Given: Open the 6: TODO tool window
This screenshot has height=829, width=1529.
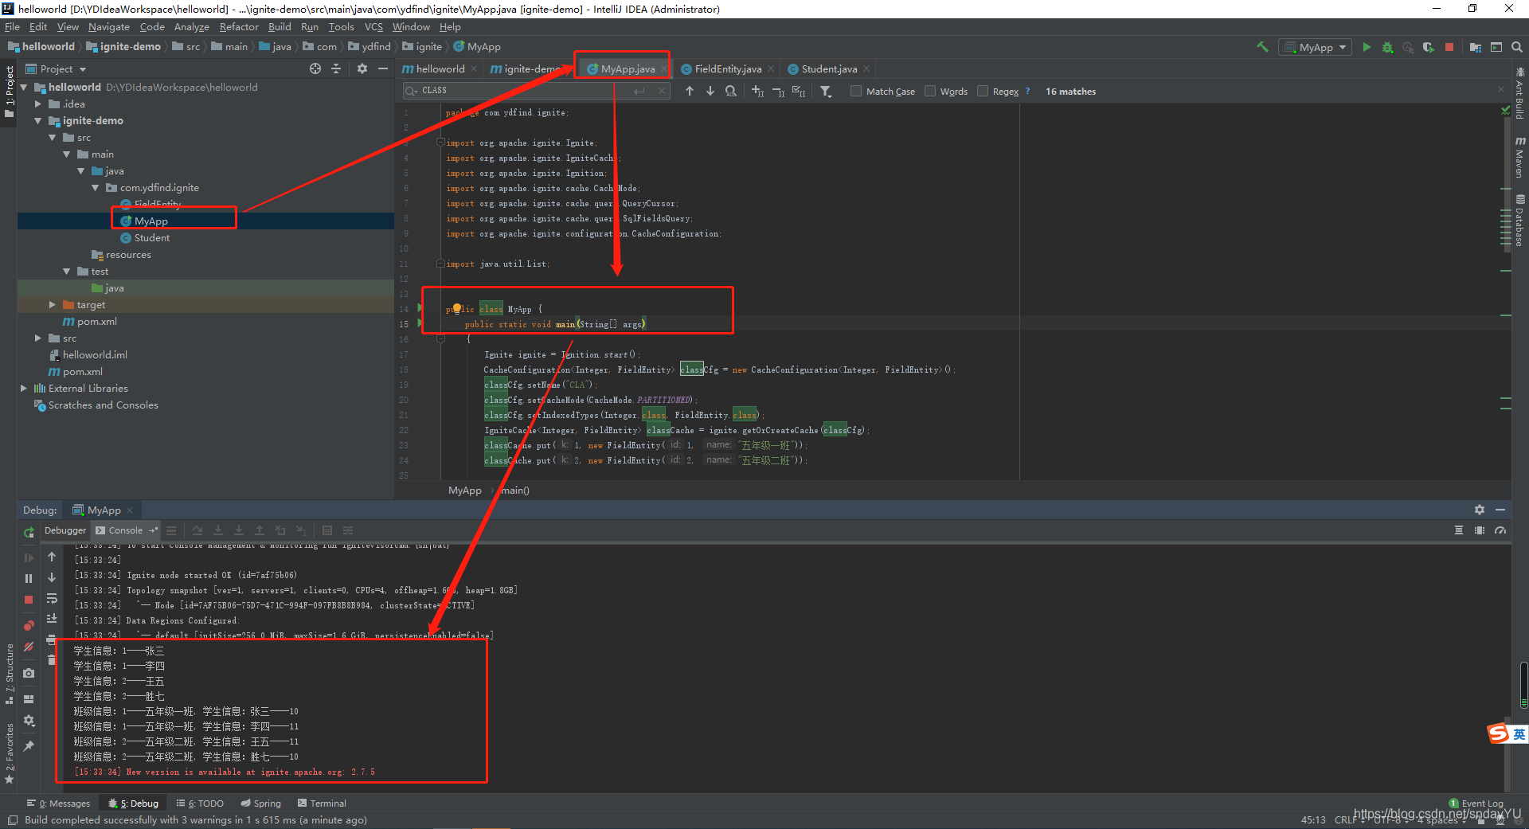Looking at the screenshot, I should (200, 804).
